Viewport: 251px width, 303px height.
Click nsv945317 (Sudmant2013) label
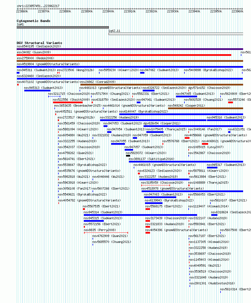tap(226, 165)
